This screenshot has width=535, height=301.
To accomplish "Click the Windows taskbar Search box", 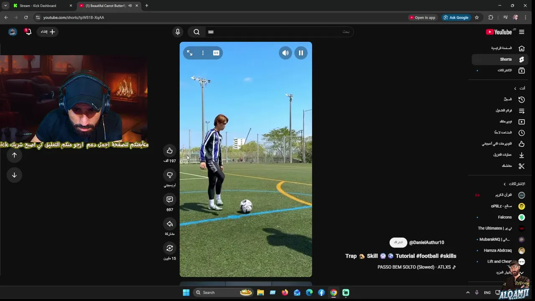I will point(224,293).
